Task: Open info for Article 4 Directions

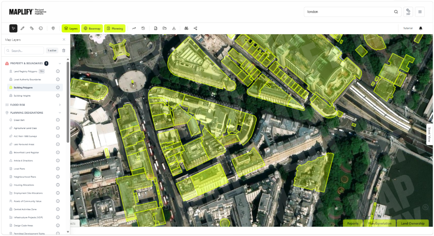Action: pyautogui.click(x=58, y=161)
